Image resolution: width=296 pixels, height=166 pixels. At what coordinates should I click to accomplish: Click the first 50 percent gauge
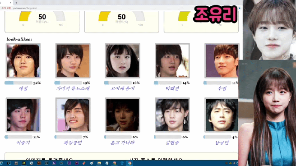(42, 19)
